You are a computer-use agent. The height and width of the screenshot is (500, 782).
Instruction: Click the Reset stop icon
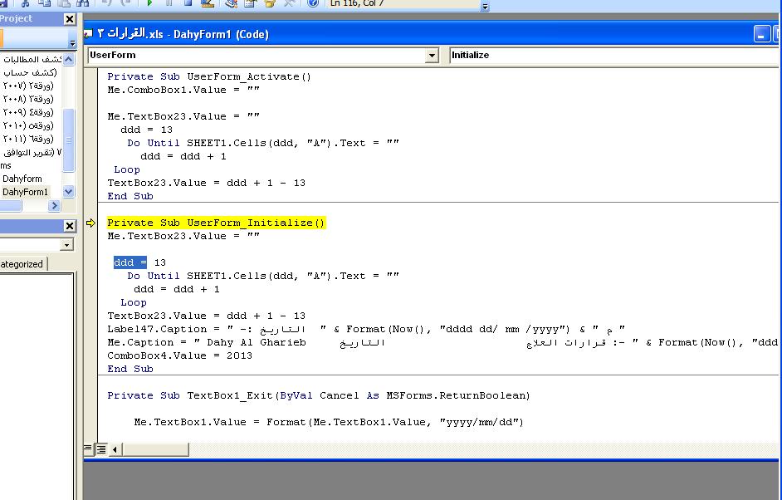pyautogui.click(x=188, y=3)
